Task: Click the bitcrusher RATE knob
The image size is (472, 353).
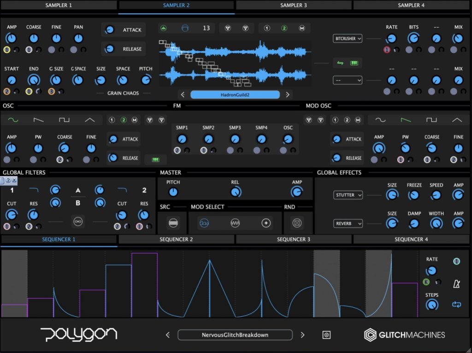Action: pyautogui.click(x=391, y=38)
